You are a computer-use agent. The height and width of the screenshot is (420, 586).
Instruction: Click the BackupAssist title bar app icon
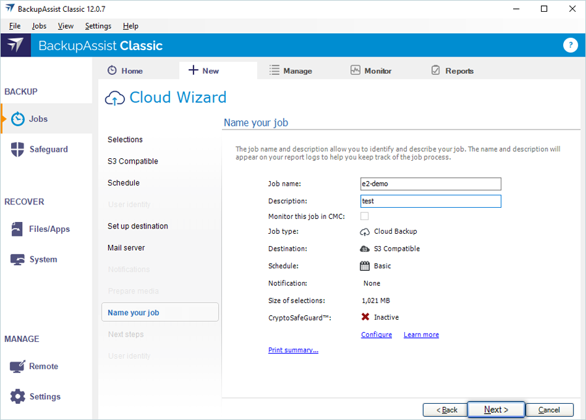(10, 8)
